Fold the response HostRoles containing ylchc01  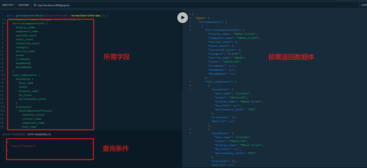[x=190, y=90]
